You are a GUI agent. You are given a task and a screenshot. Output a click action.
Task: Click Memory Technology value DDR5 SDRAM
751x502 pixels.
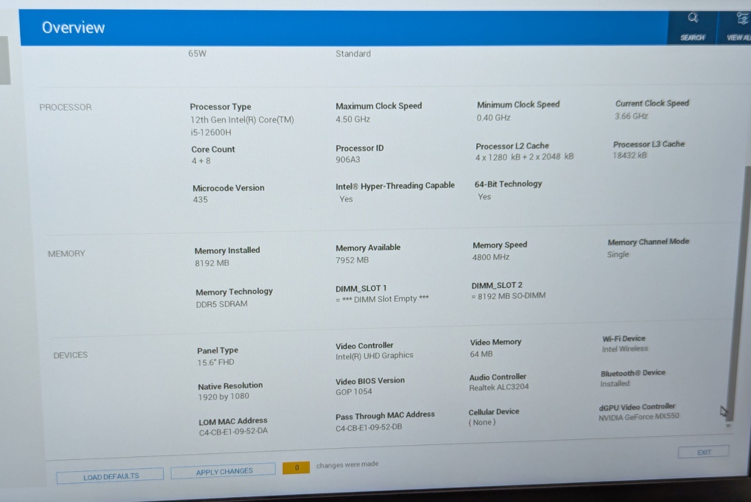222,304
